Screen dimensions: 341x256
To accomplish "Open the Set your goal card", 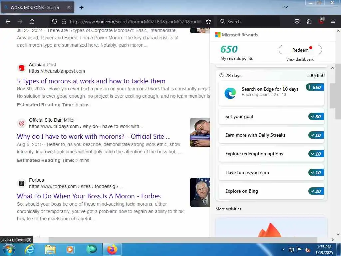I will pyautogui.click(x=271, y=116).
